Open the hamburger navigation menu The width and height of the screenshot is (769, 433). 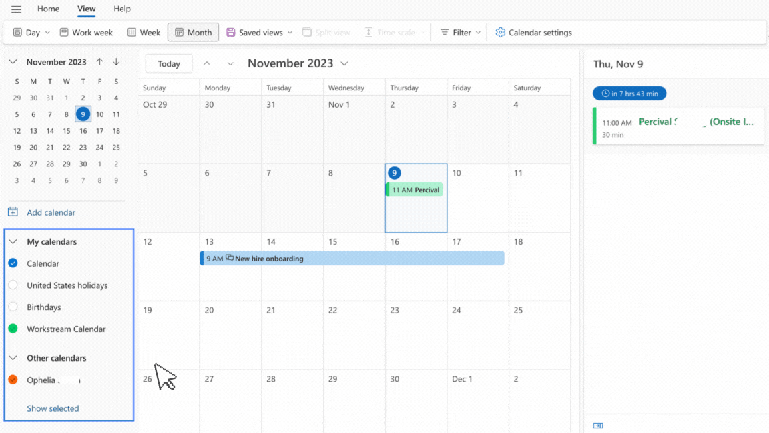(16, 9)
